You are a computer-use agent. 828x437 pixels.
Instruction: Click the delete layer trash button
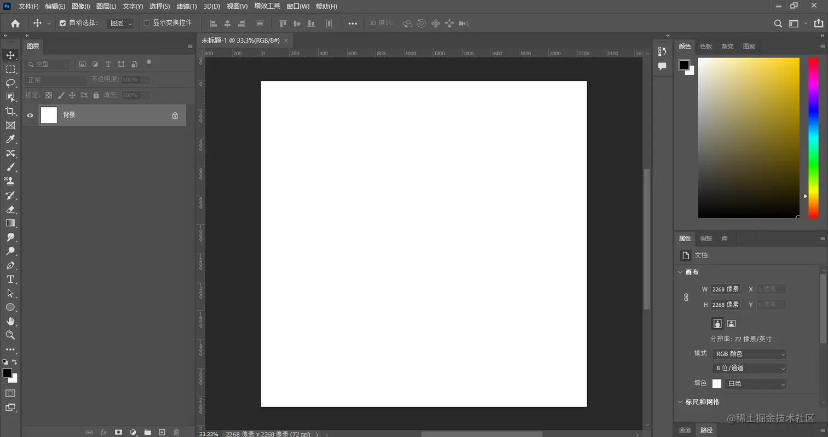pos(176,432)
